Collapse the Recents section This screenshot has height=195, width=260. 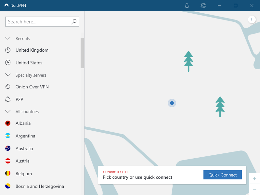[x=8, y=38]
